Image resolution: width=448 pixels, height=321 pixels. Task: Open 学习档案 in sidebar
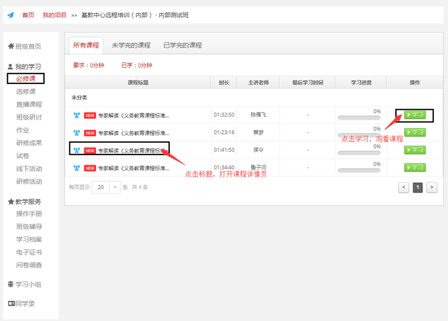click(29, 239)
